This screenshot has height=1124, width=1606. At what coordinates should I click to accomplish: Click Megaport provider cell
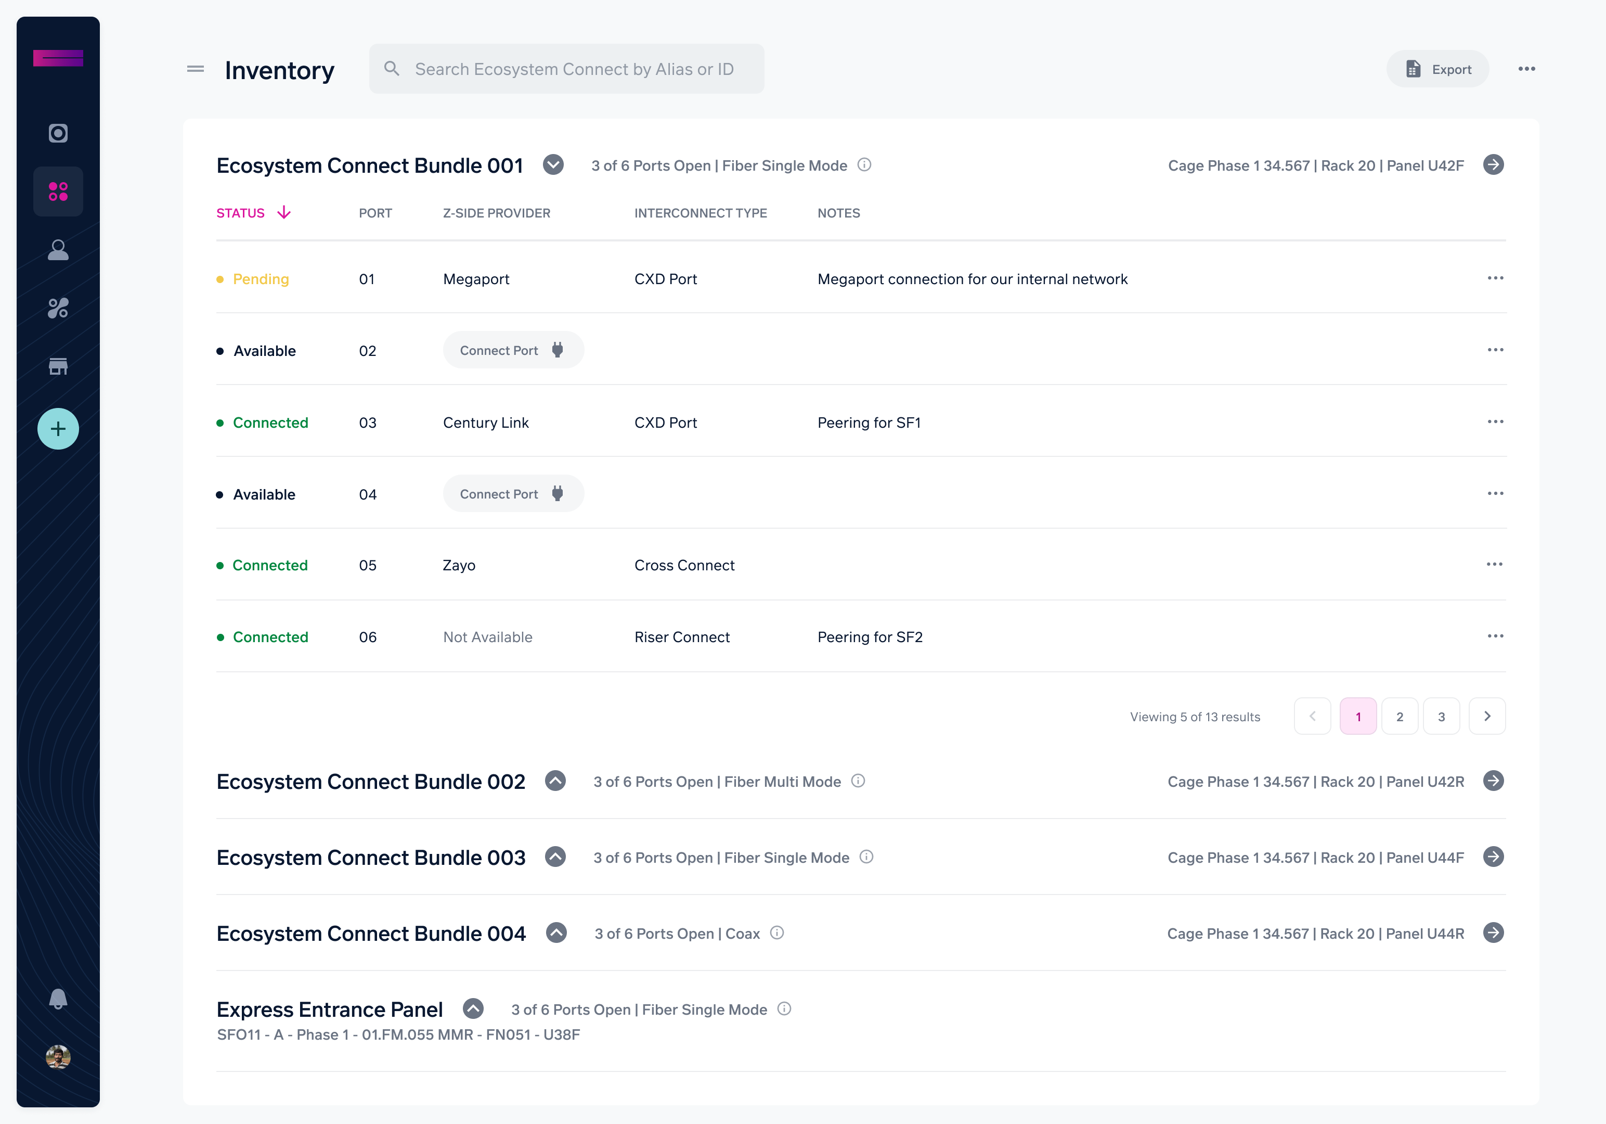476,278
